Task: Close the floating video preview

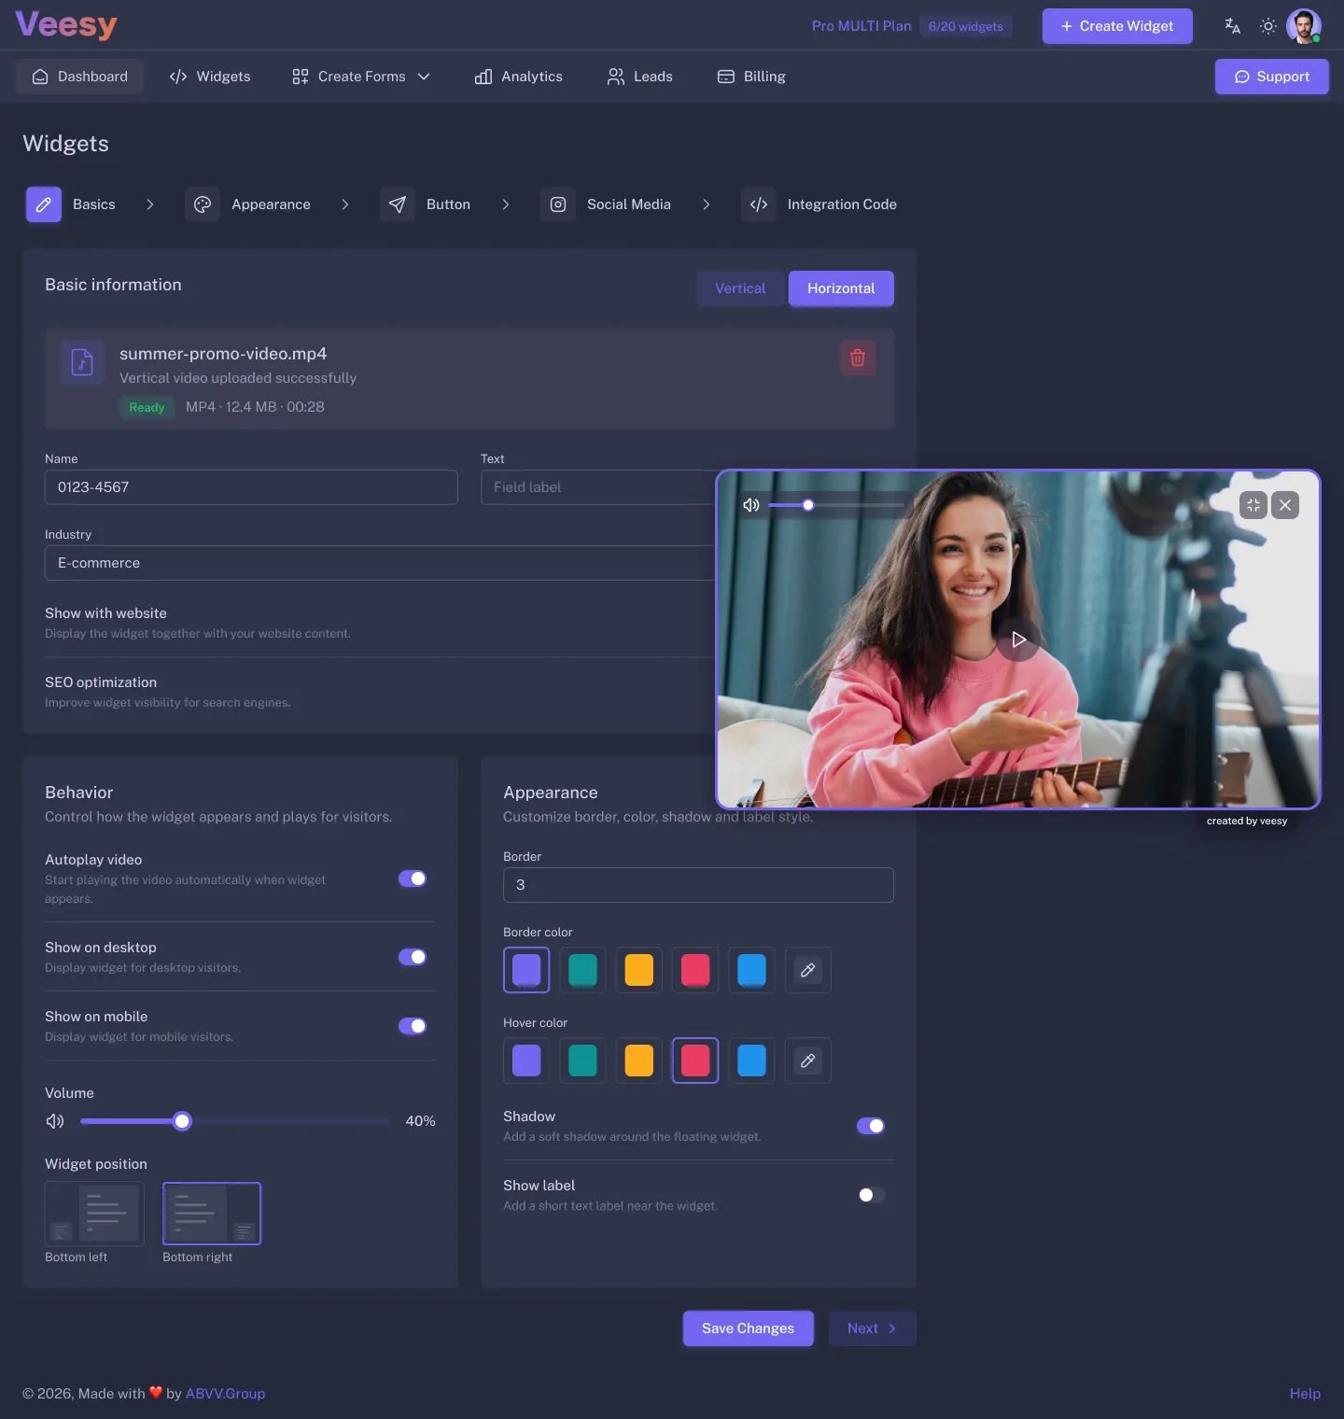Action: click(x=1285, y=505)
